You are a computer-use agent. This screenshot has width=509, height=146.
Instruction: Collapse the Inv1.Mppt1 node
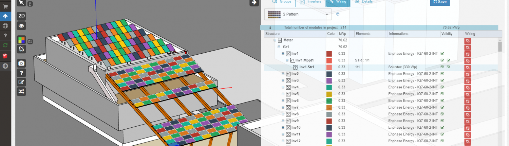287,60
